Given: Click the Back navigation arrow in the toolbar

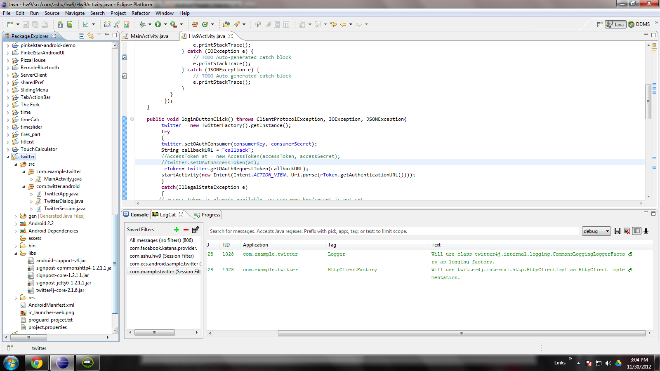Looking at the screenshot, I should pyautogui.click(x=343, y=24).
